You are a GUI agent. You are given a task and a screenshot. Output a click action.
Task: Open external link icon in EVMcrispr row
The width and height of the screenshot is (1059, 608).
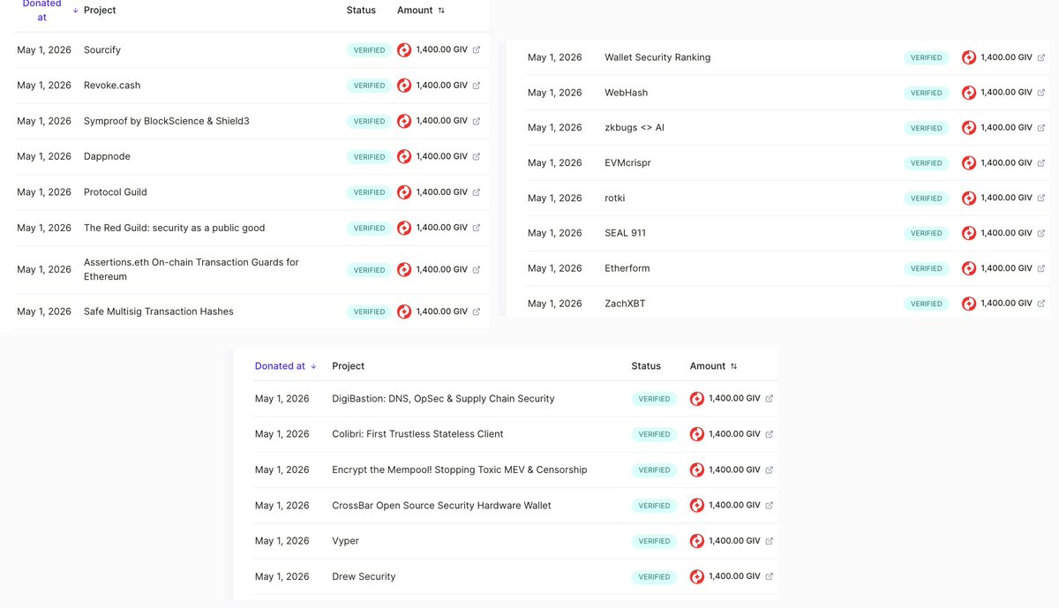tap(1041, 163)
